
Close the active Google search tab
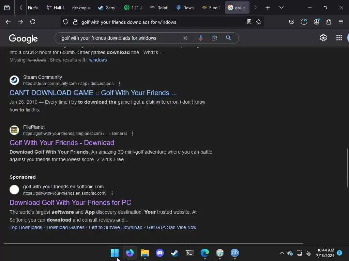point(244,7)
